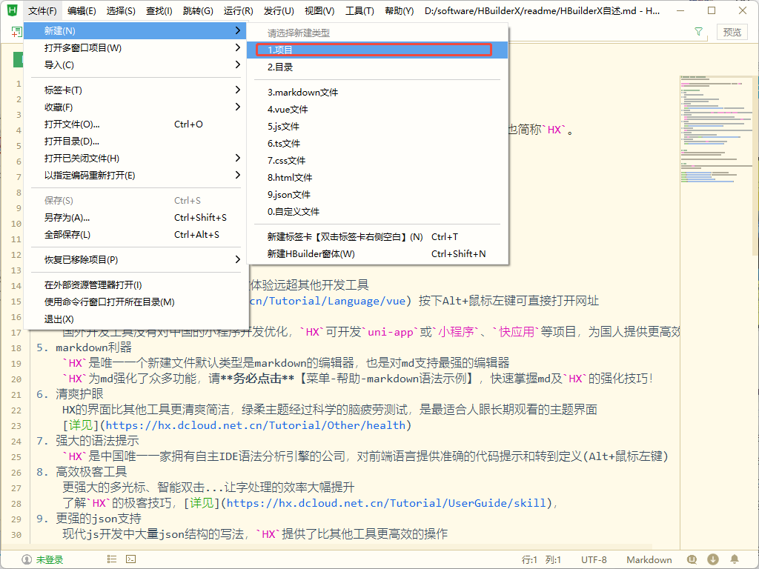
Task: Click the uni-app feedback icon in status bar
Action: (x=692, y=559)
